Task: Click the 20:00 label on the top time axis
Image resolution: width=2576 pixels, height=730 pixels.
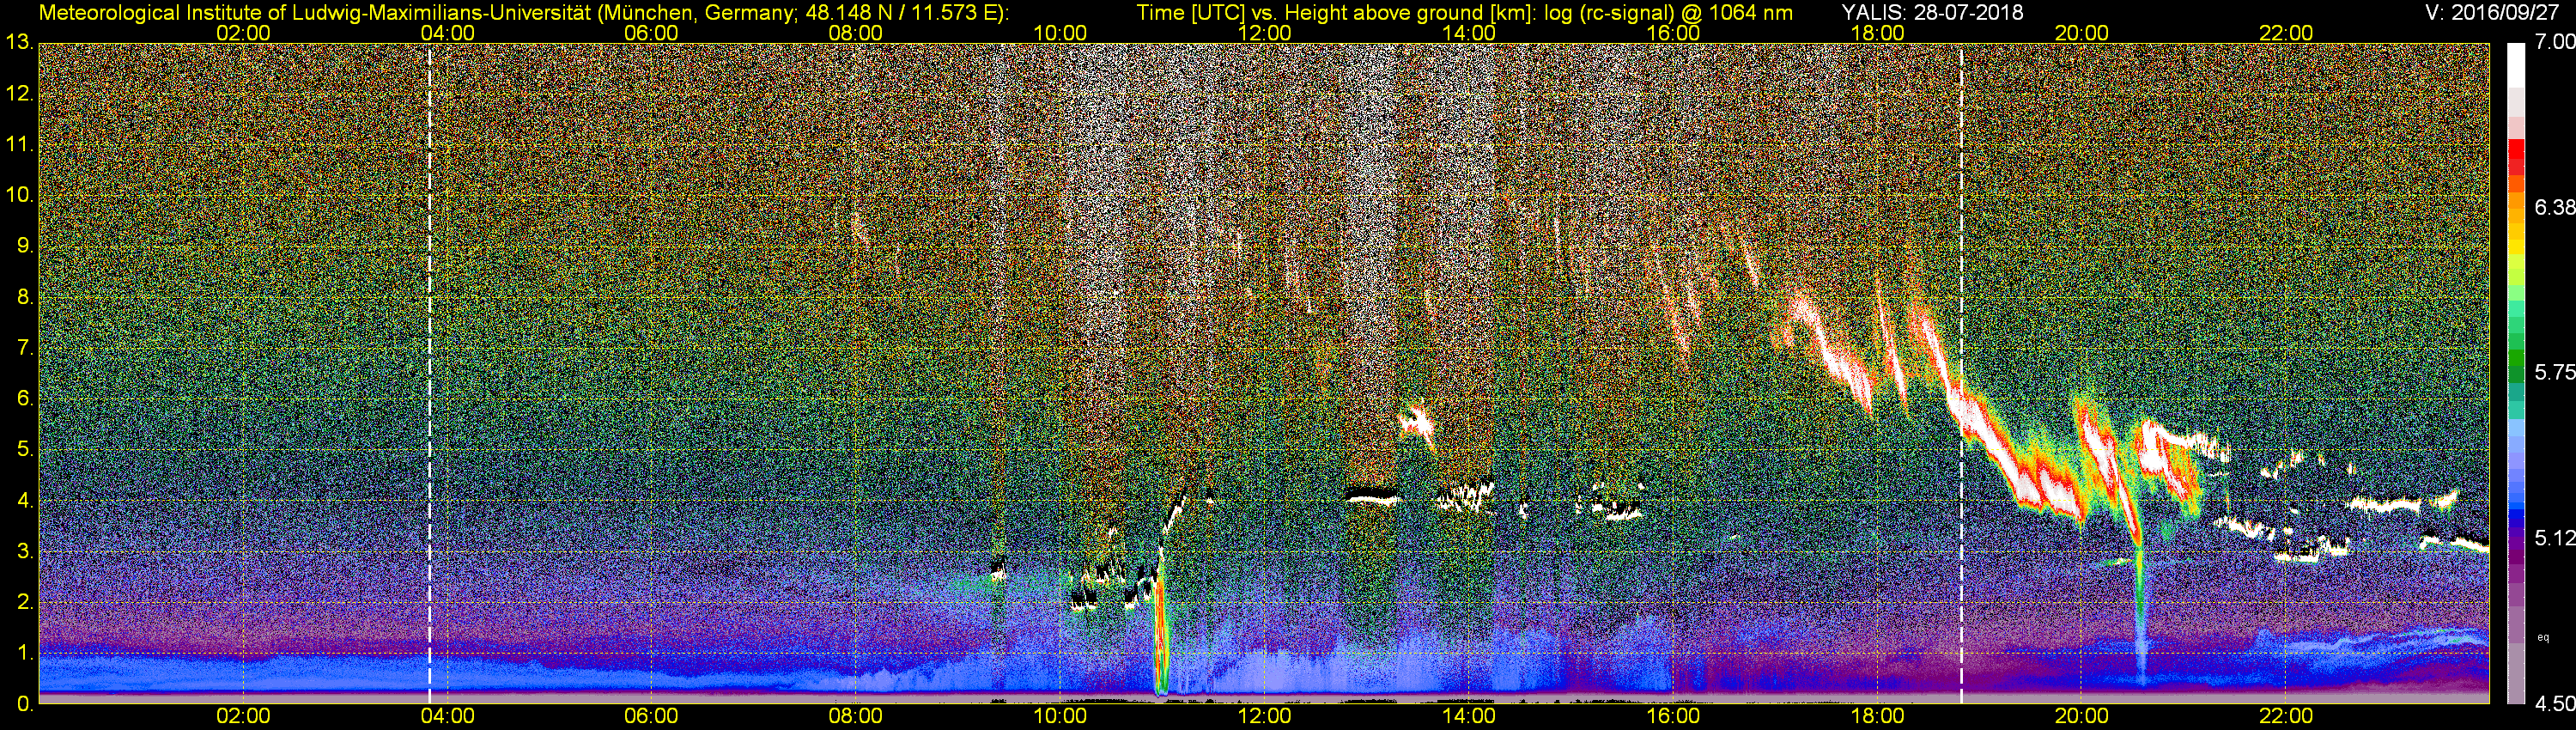Action: 2082,33
